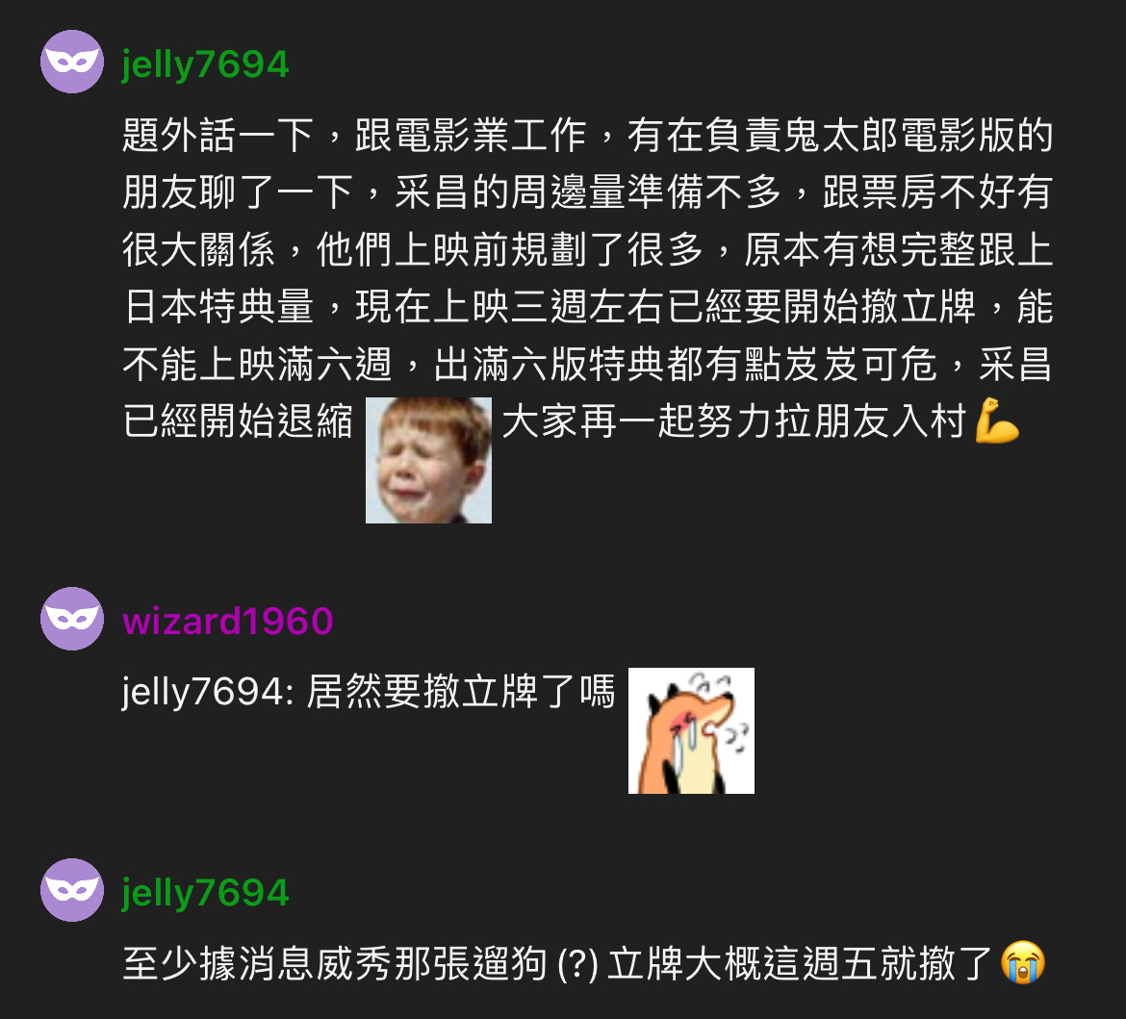Click the jelly7694: mention in wizard1960's reply
This screenshot has height=1019, width=1126.
(x=208, y=693)
